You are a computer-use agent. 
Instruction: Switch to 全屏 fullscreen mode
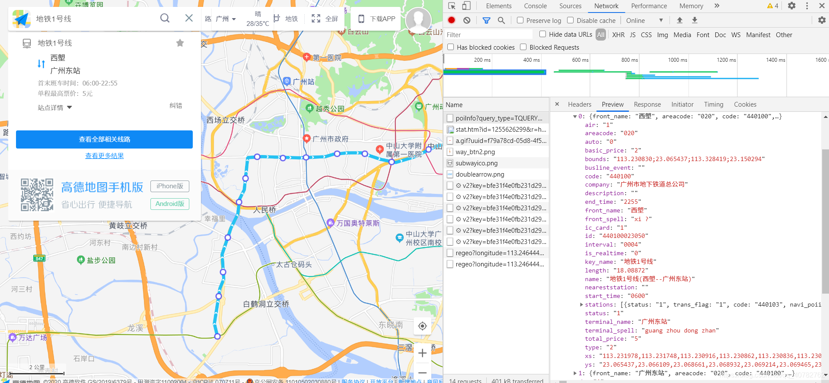[325, 19]
